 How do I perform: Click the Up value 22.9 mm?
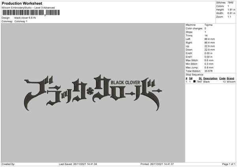[210, 46]
